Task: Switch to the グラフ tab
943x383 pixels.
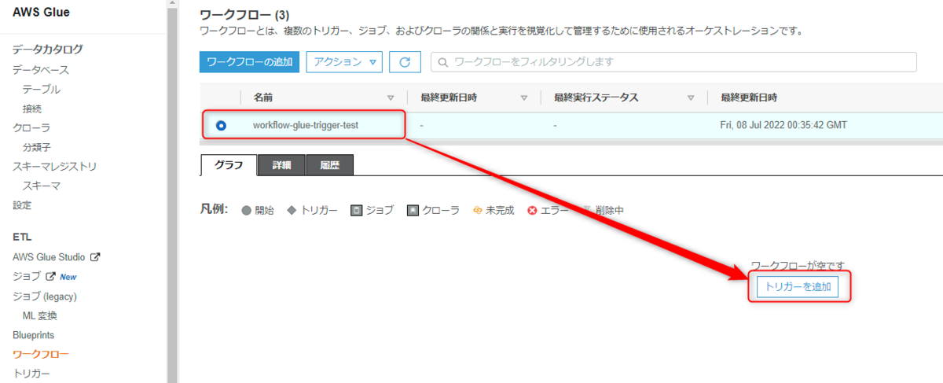Action: click(229, 165)
